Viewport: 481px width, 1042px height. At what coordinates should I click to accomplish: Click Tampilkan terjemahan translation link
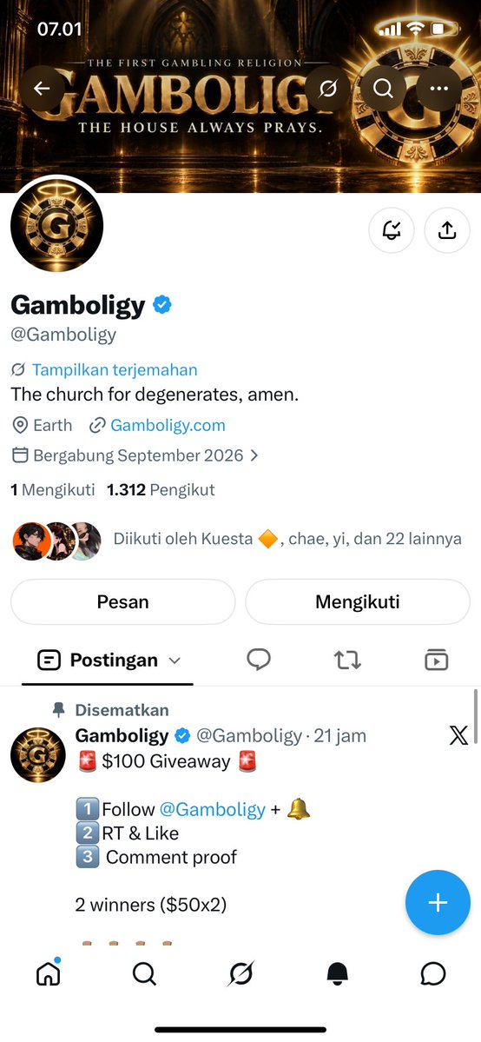click(115, 369)
